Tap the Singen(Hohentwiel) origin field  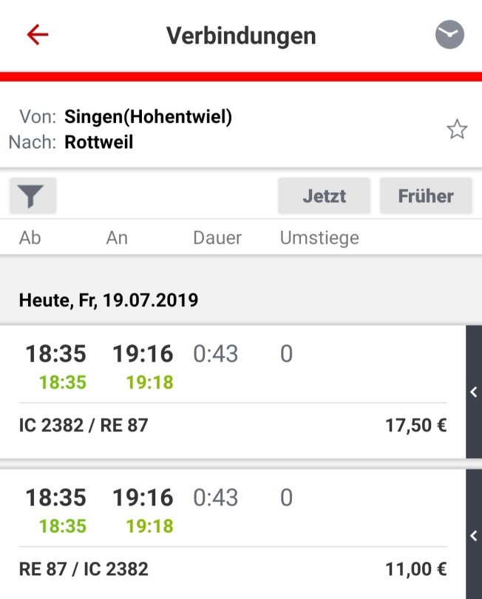click(x=148, y=117)
